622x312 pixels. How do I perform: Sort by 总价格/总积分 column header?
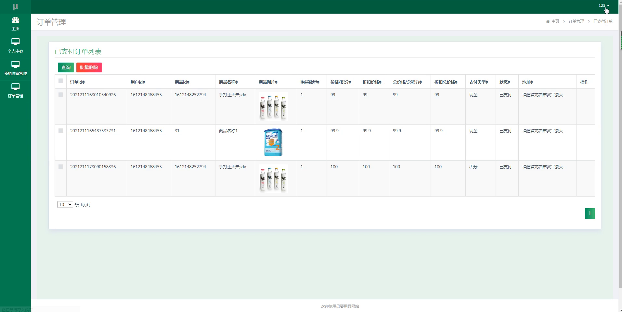(407, 82)
